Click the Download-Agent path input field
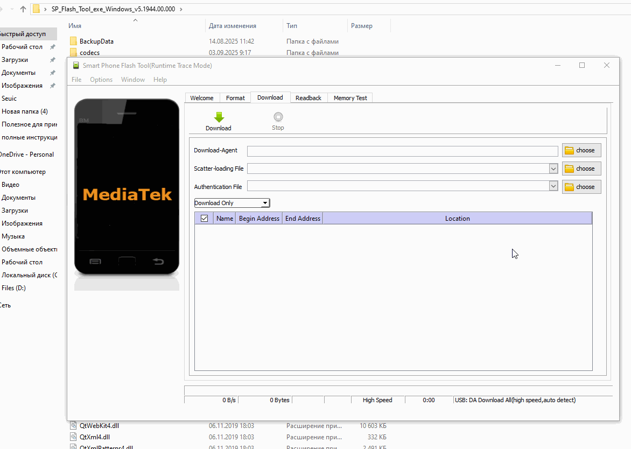Image resolution: width=631 pixels, height=449 pixels. pos(402,151)
